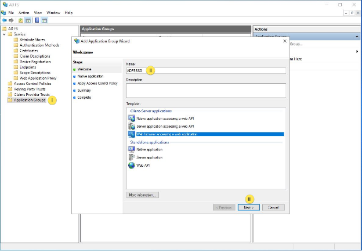This screenshot has height=251, width=362.
Task: Click into the Name field containing ADFSSSO
Action: (205, 70)
